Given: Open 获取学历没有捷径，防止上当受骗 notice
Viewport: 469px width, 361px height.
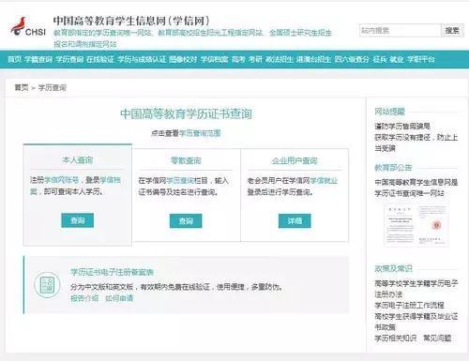Looking at the screenshot, I should [x=416, y=143].
